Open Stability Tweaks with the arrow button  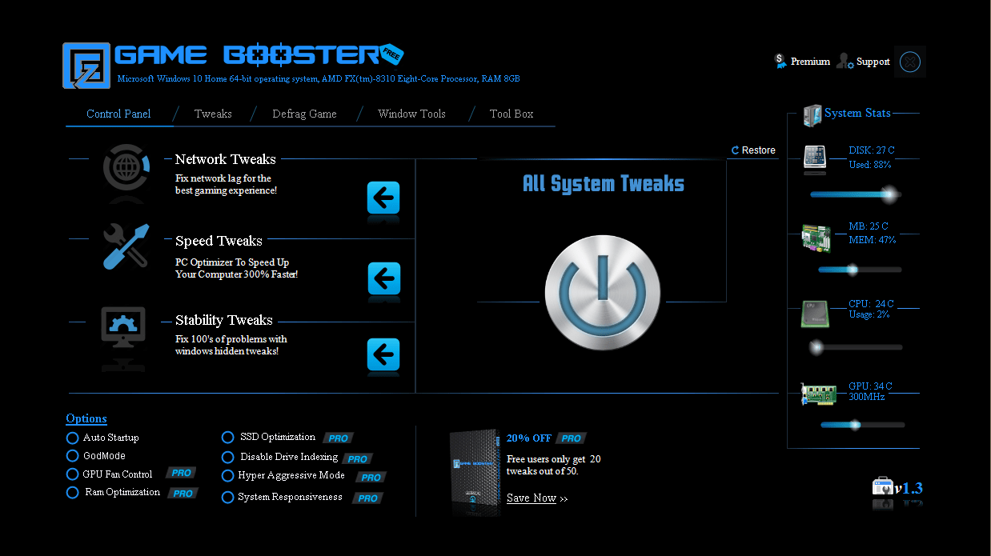pyautogui.click(x=383, y=354)
